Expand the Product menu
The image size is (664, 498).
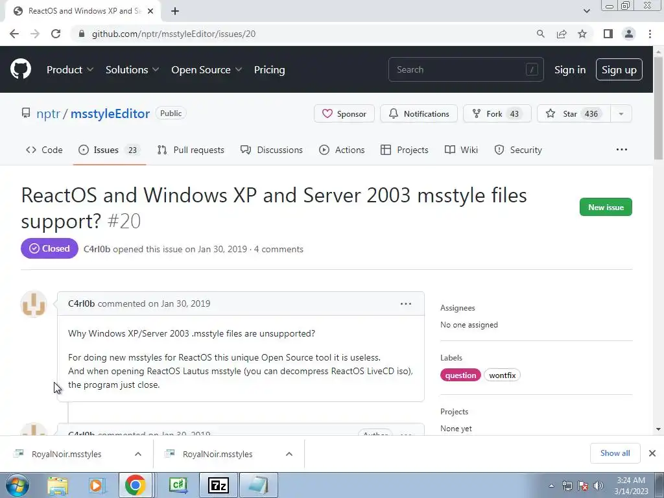(x=70, y=69)
